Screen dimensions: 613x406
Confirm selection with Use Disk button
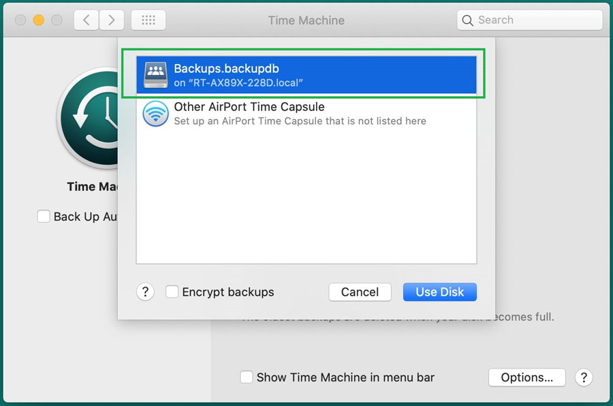tap(440, 292)
